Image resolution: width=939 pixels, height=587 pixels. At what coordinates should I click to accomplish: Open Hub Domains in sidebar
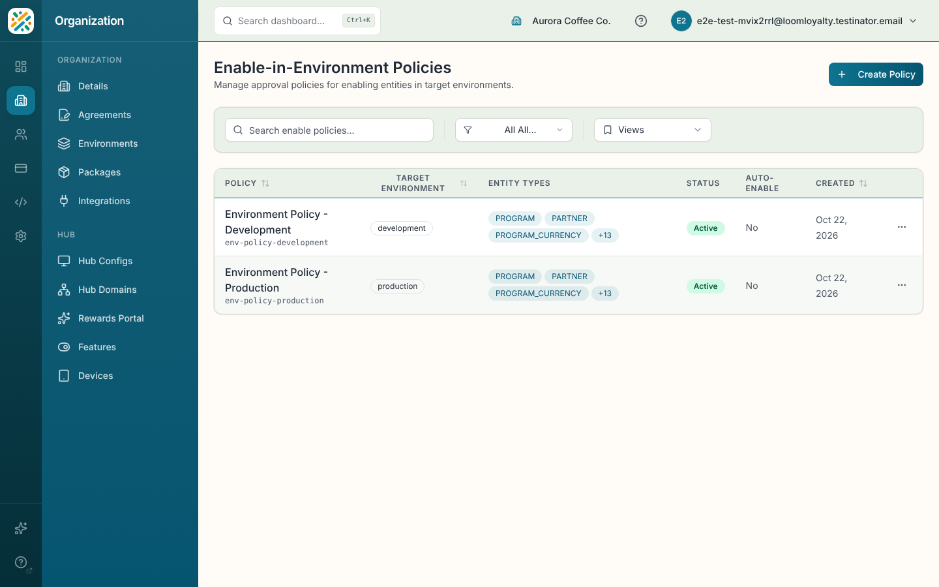pyautogui.click(x=120, y=290)
